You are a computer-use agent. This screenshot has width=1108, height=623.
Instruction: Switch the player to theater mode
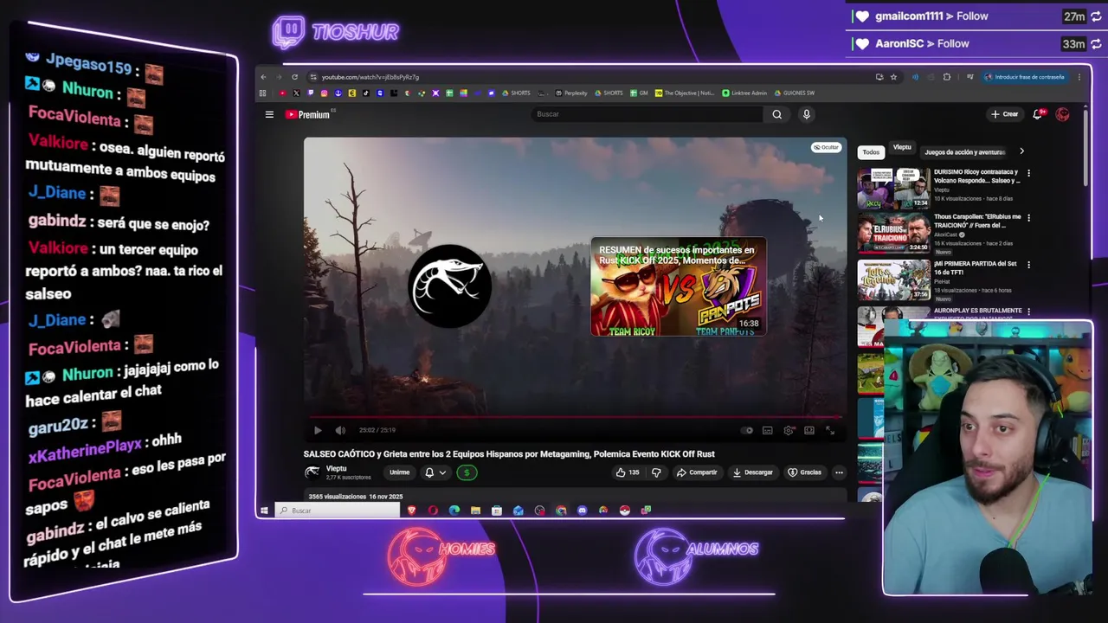click(x=809, y=430)
